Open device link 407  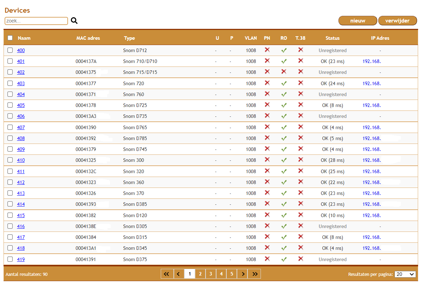coord(21,127)
